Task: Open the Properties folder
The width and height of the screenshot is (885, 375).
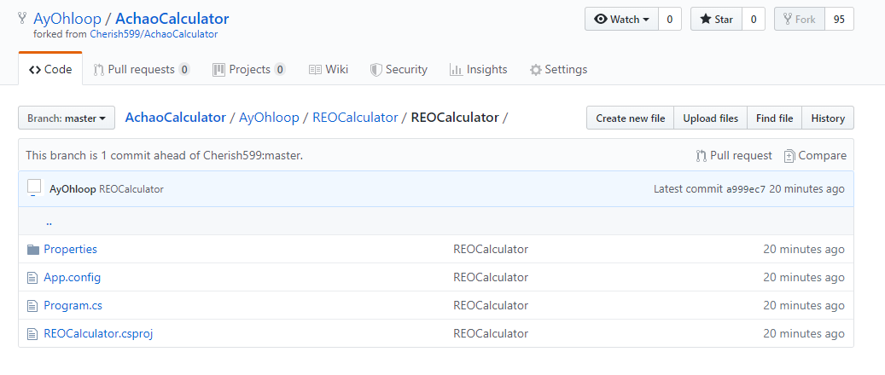Action: [71, 249]
